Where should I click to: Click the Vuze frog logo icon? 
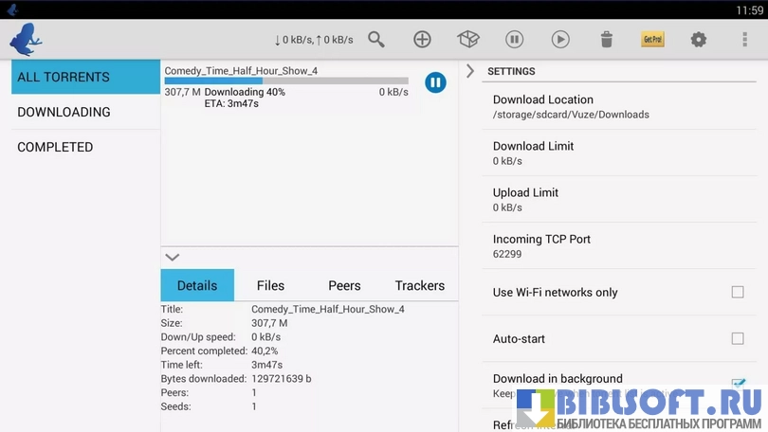(x=26, y=39)
